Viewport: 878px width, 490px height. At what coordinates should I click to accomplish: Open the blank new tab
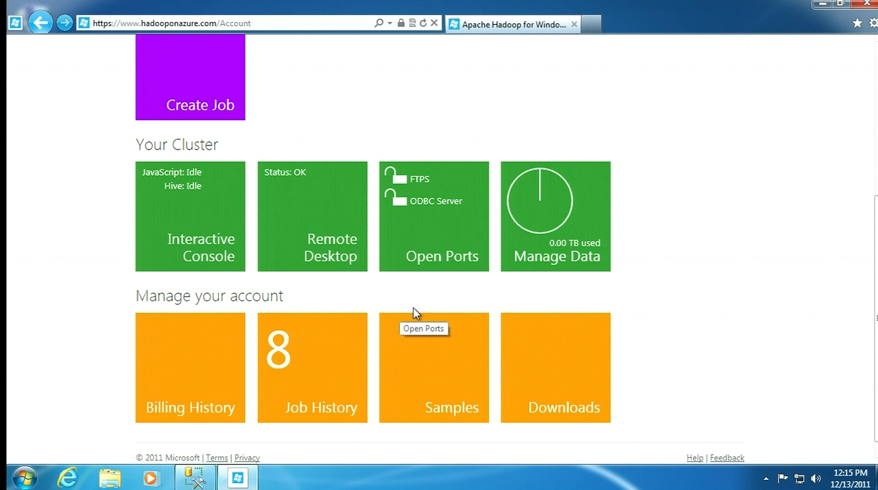tap(591, 24)
